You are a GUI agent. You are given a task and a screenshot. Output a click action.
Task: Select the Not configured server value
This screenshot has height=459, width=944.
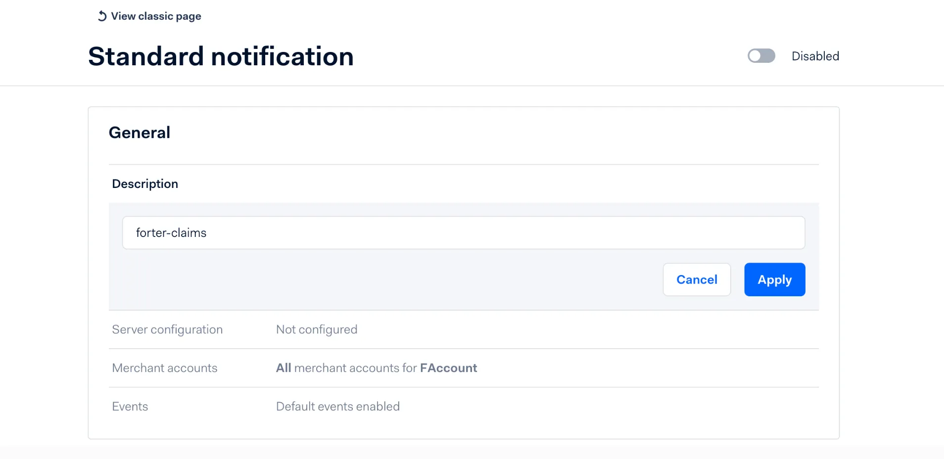tap(317, 329)
